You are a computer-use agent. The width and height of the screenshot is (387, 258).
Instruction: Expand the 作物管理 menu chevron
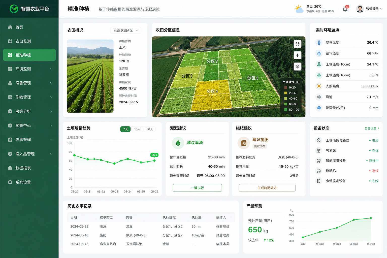[51, 97]
